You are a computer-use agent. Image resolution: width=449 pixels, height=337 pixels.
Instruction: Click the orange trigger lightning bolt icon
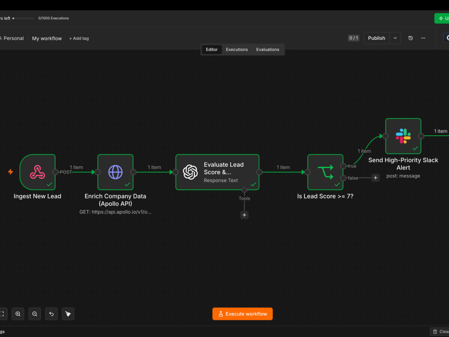pos(11,172)
